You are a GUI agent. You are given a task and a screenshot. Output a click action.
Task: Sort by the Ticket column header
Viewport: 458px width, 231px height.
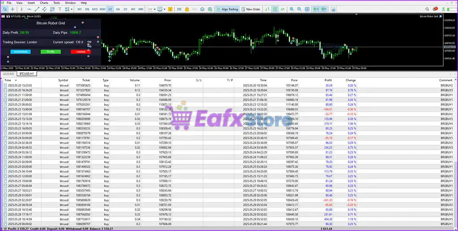[86, 80]
